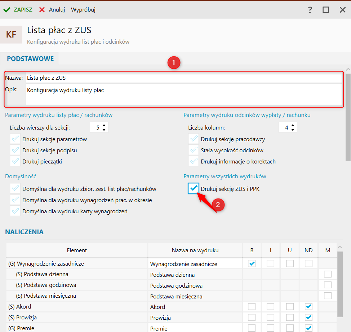351x332 pixels.
Task: Click the NALICZENIA table vertical scrollbar thumb
Action: [339, 284]
